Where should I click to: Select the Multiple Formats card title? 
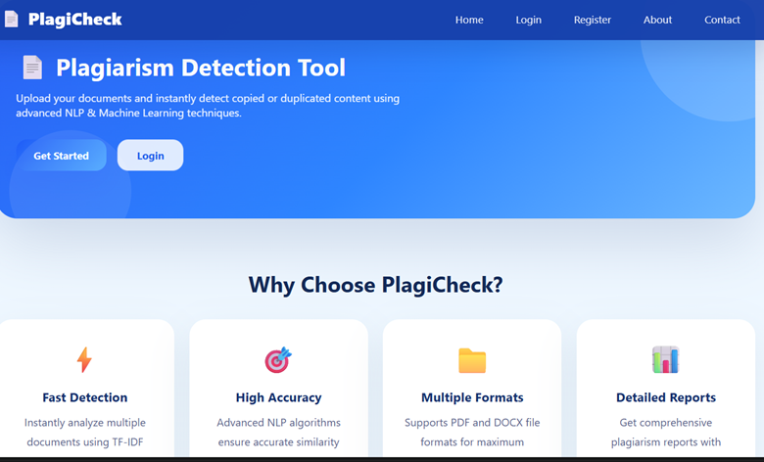point(472,397)
